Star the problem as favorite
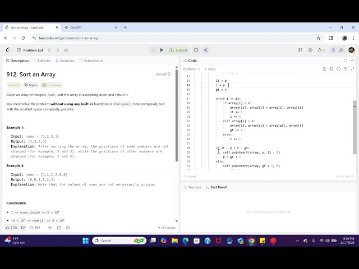 (x=50, y=228)
